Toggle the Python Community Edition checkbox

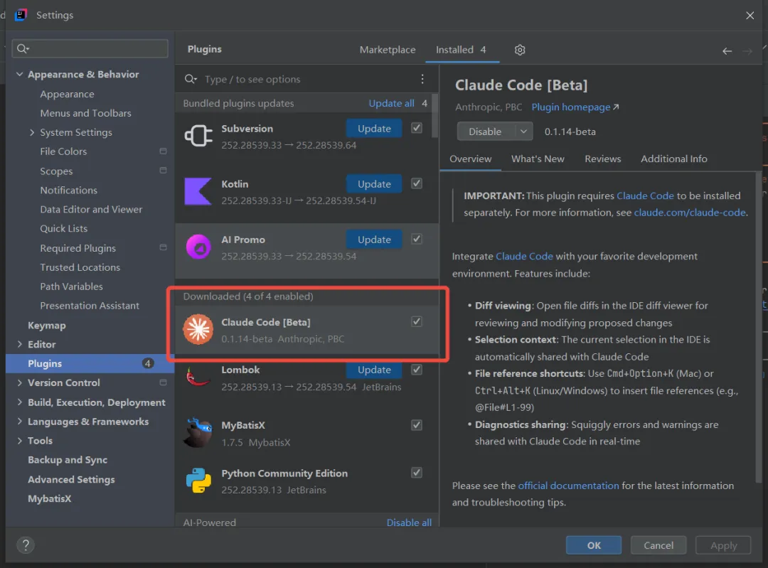coord(416,473)
